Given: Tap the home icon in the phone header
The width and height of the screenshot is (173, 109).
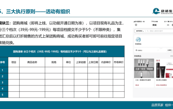Looking at the screenshot, I should 136,25.
